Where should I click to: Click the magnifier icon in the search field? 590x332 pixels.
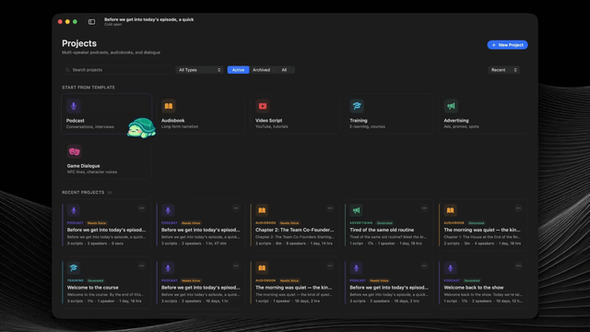point(67,70)
